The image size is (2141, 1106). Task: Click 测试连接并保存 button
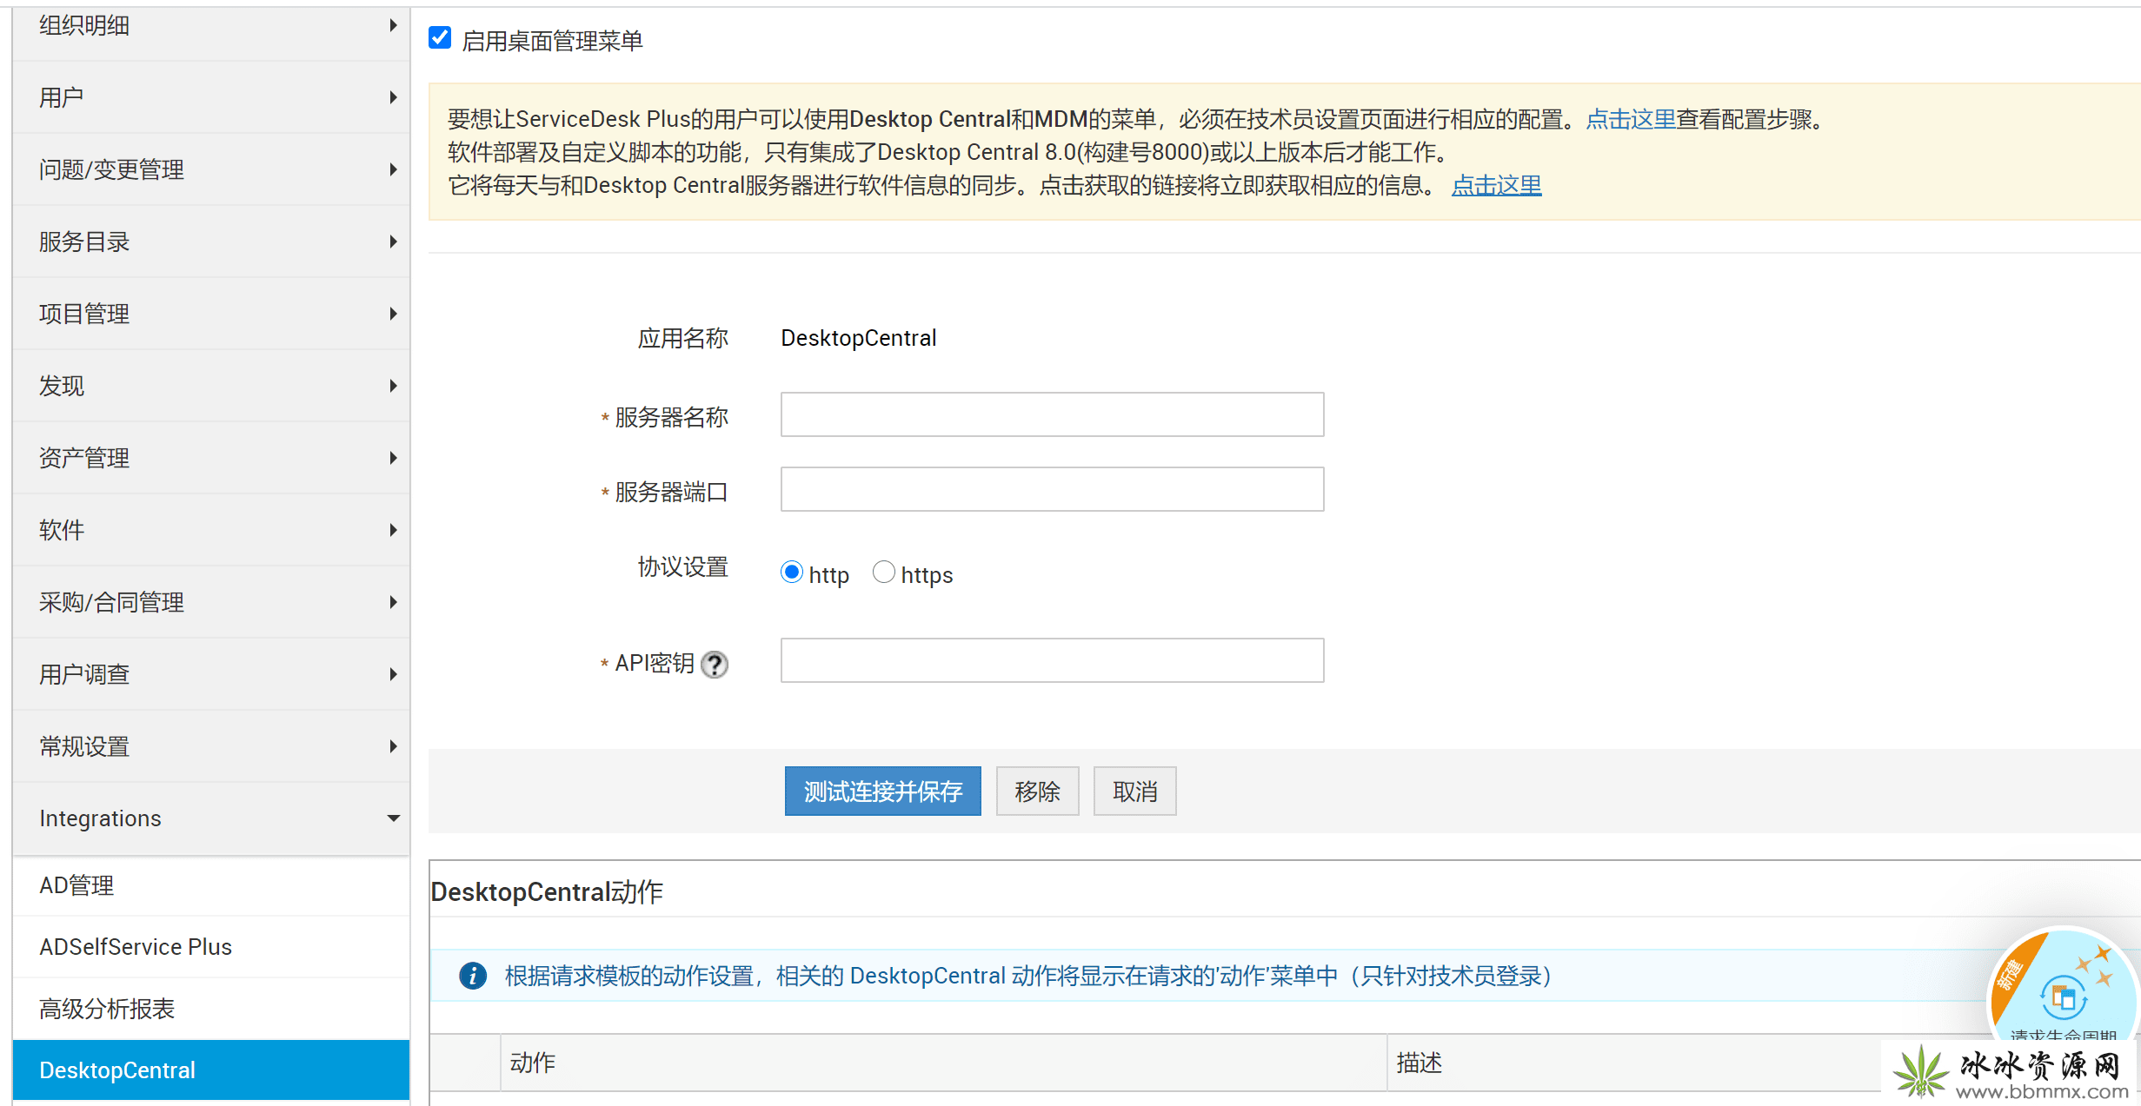[x=882, y=791]
